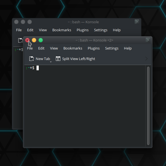The width and height of the screenshot is (166, 166).
Task: Expand toolbar overflow chevron in Konsole <2>
Action: 146,59
